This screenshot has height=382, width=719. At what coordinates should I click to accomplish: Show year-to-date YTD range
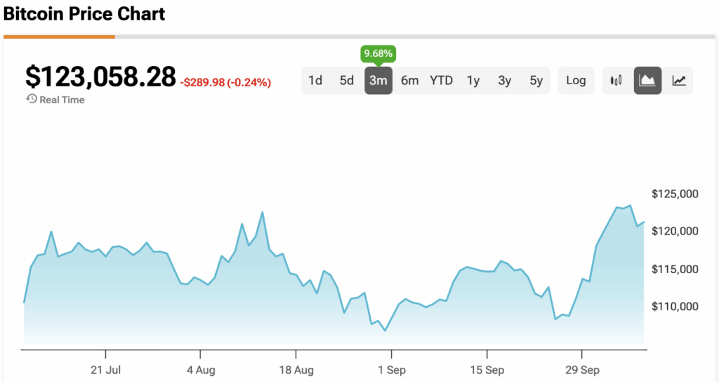[x=441, y=81]
